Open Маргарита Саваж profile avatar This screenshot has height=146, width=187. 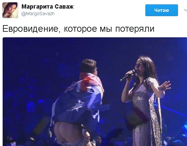pos(10,10)
